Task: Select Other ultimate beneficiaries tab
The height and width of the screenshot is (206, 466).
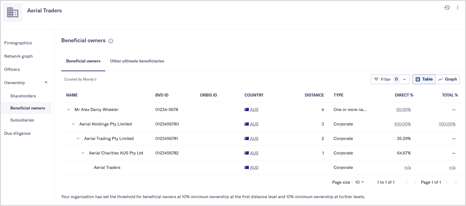Action: coord(137,61)
